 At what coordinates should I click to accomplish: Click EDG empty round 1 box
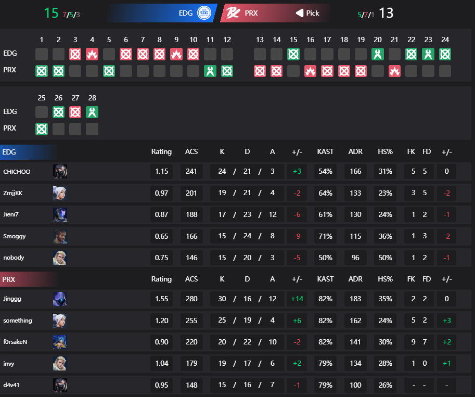[x=42, y=54]
